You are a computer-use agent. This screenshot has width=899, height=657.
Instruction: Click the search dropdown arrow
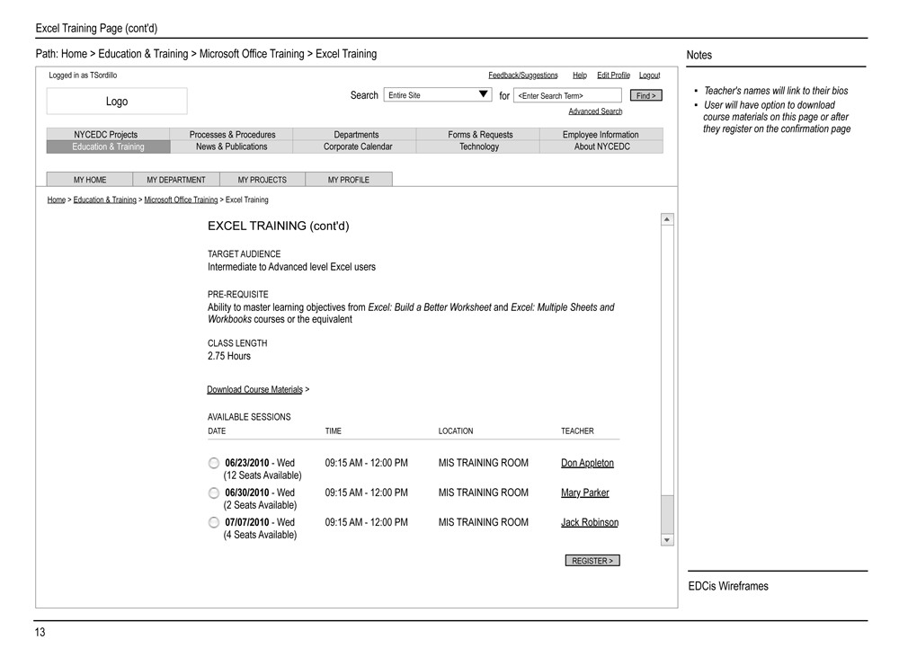[x=484, y=93]
